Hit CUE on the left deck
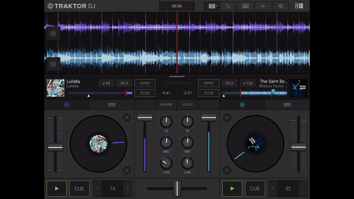Image resolution: width=354 pixels, height=199 pixels. tap(79, 188)
